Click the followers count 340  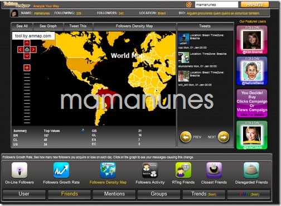[x=121, y=13]
